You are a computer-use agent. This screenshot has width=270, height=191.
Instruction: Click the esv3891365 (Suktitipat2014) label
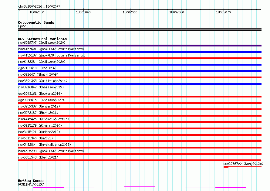(x=43, y=81)
